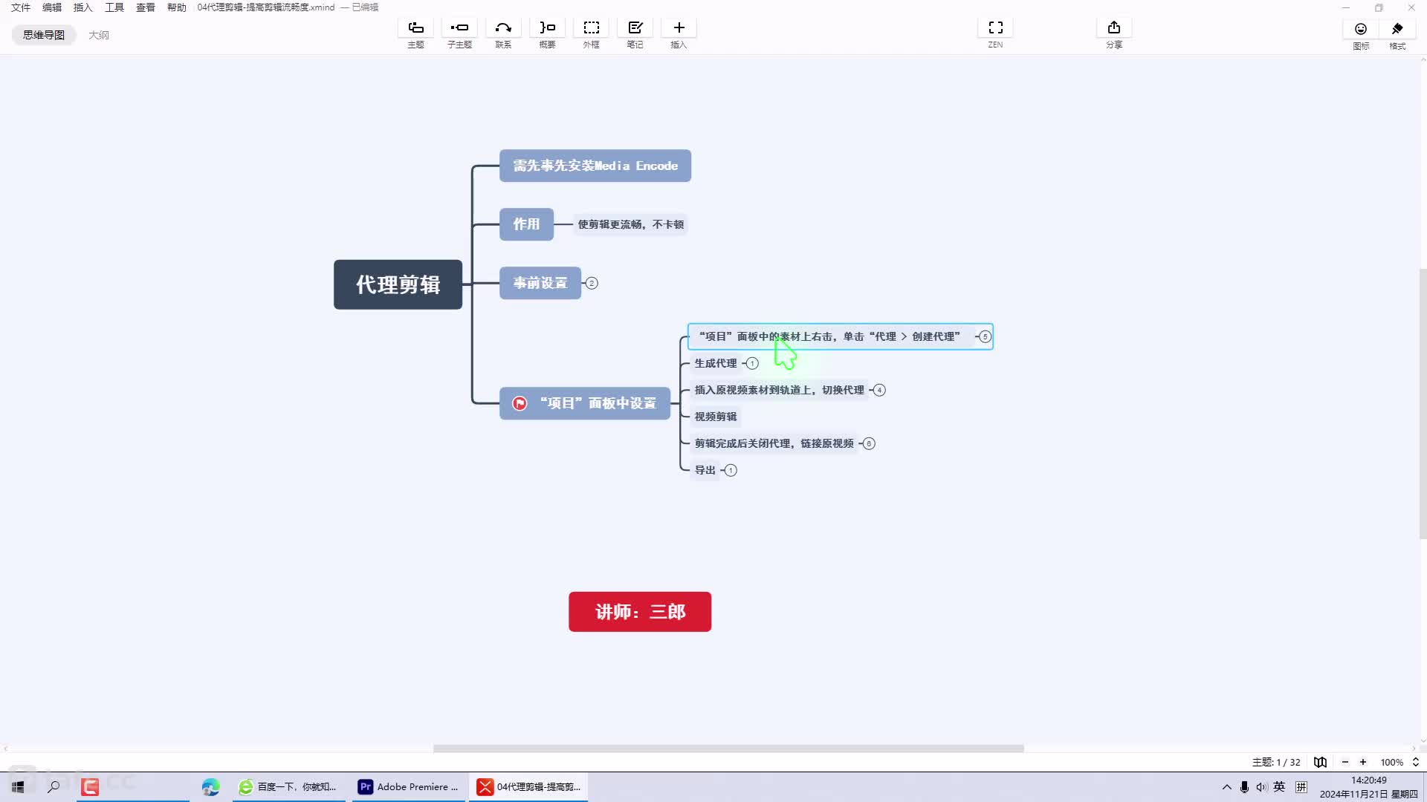Open the 分享 share options
Image resolution: width=1427 pixels, height=802 pixels.
(1113, 28)
